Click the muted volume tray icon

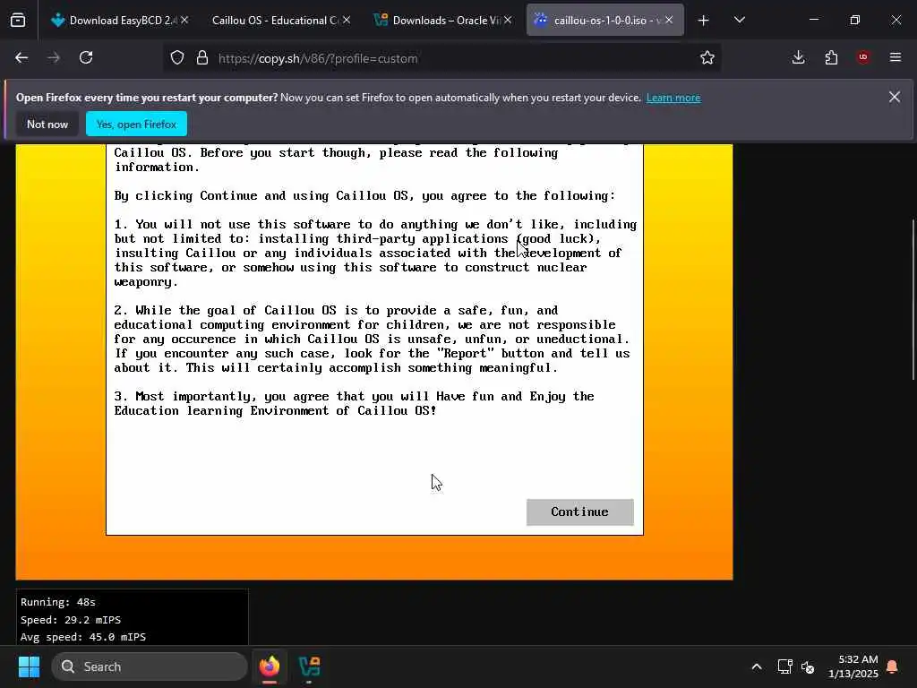[809, 666]
